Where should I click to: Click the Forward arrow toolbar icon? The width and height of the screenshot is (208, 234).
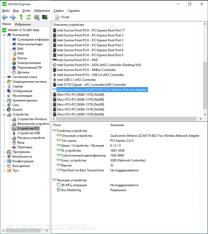click(x=13, y=17)
